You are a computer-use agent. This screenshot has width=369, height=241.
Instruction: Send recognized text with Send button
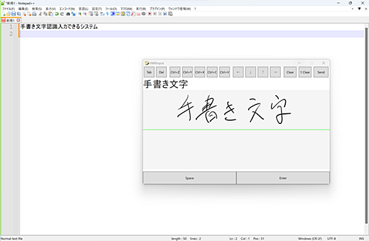321,72
